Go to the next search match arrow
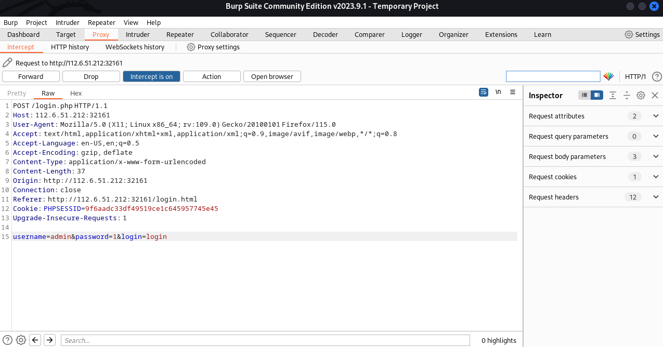The height and width of the screenshot is (347, 663). (x=49, y=340)
